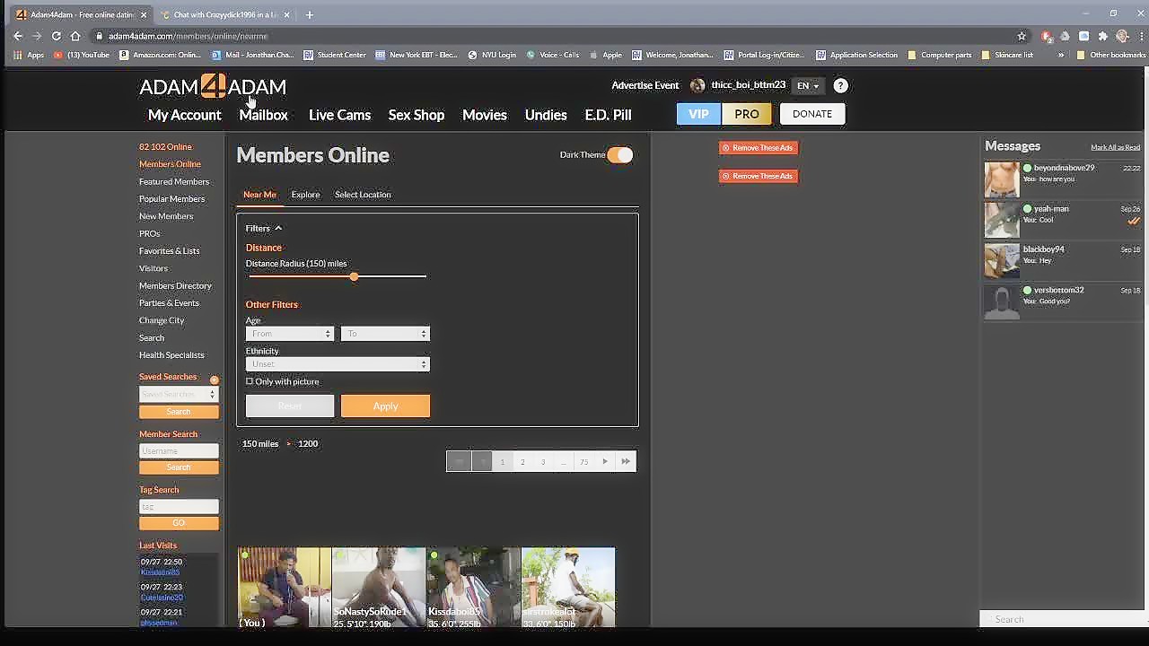This screenshot has height=646, width=1149.
Task: Turn off the Dark Theme toggle
Action: coord(619,155)
